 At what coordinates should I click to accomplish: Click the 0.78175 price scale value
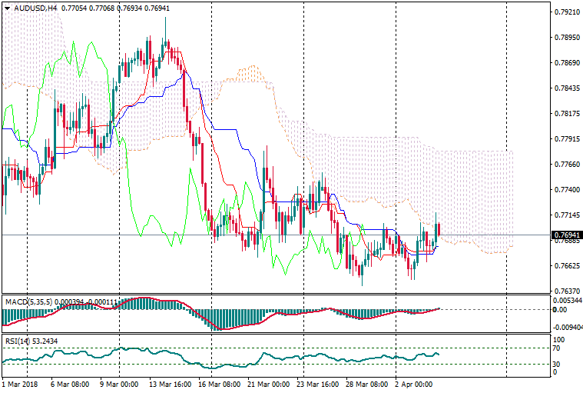[x=566, y=114]
